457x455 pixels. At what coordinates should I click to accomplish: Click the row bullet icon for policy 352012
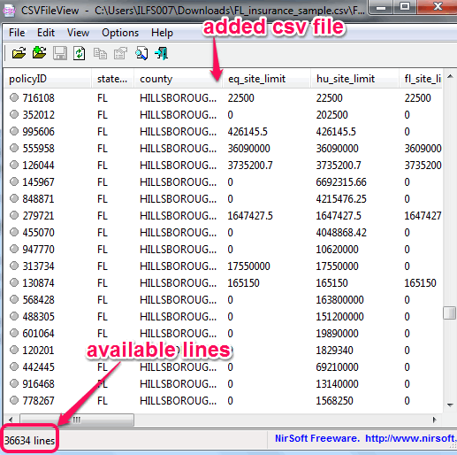pos(14,114)
